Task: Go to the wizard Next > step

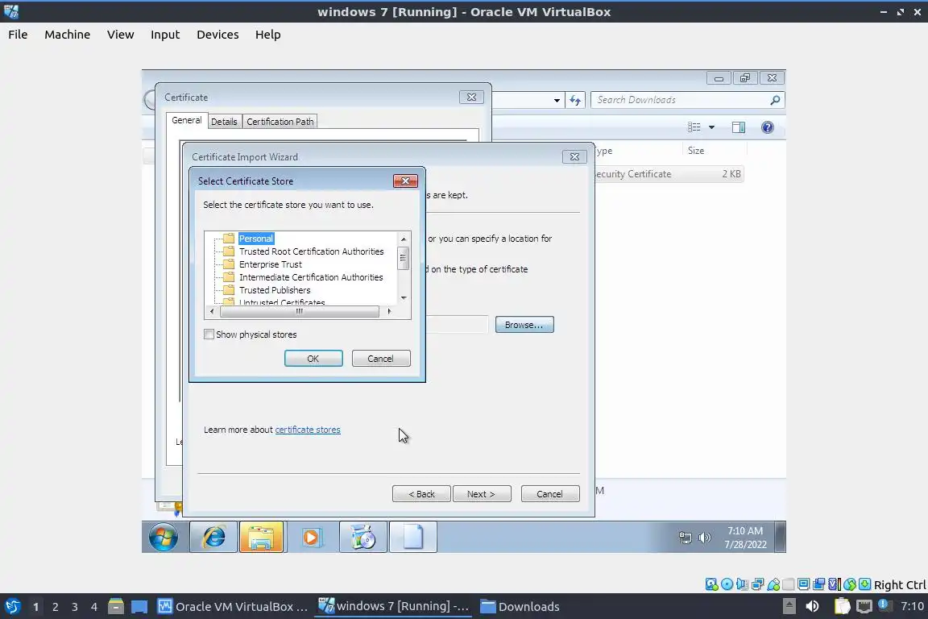Action: pyautogui.click(x=482, y=494)
